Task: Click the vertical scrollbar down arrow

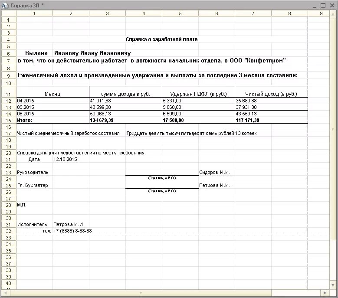Action: coord(333,285)
